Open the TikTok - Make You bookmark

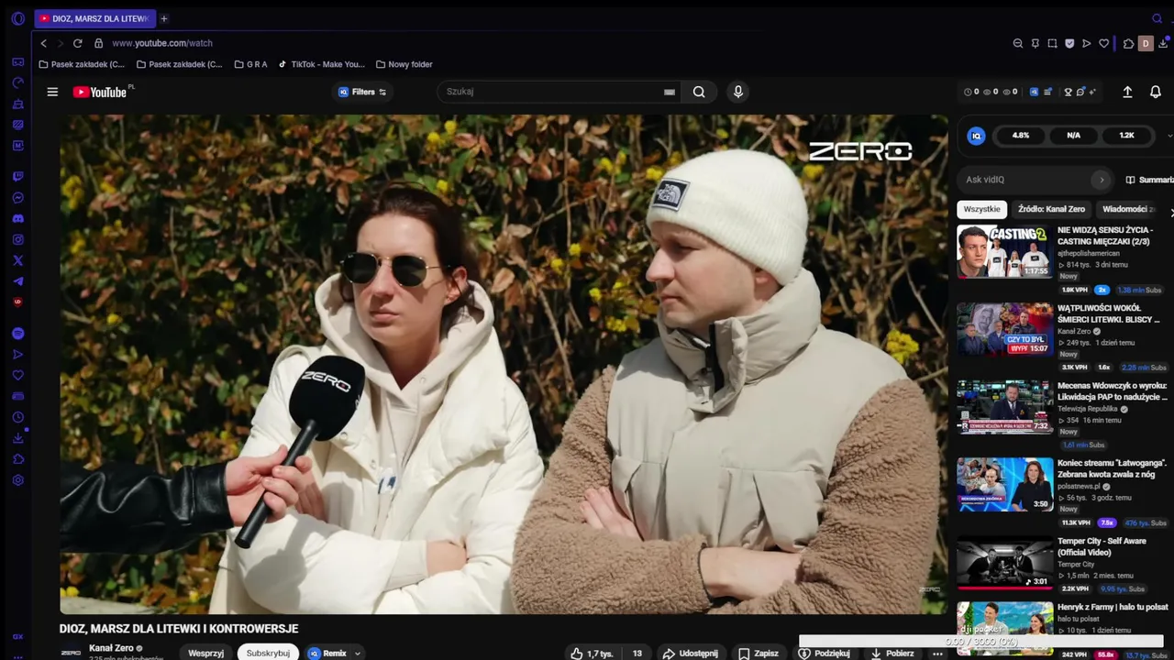tap(322, 64)
